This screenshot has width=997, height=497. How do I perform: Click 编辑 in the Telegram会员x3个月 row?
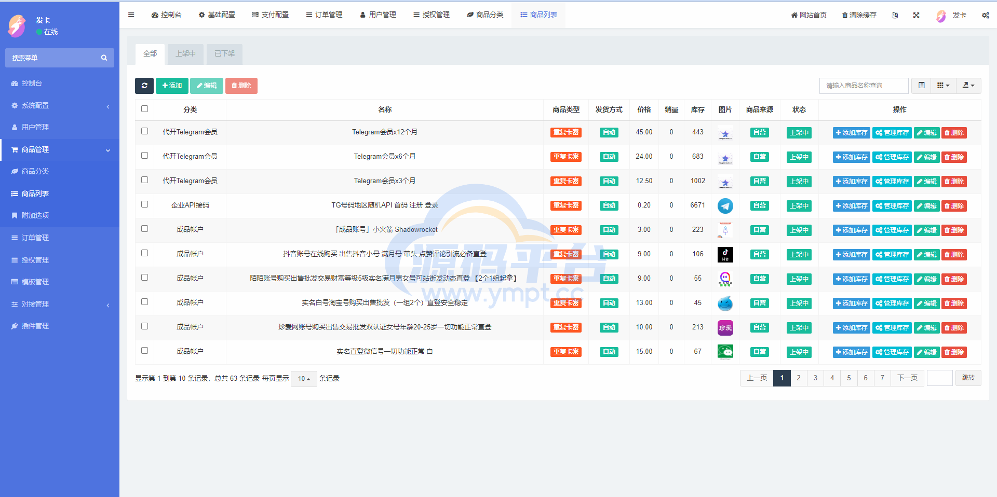coord(927,182)
